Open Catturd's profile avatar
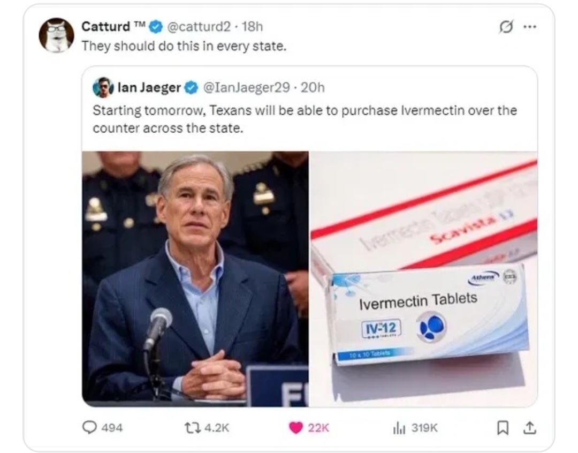 point(56,35)
